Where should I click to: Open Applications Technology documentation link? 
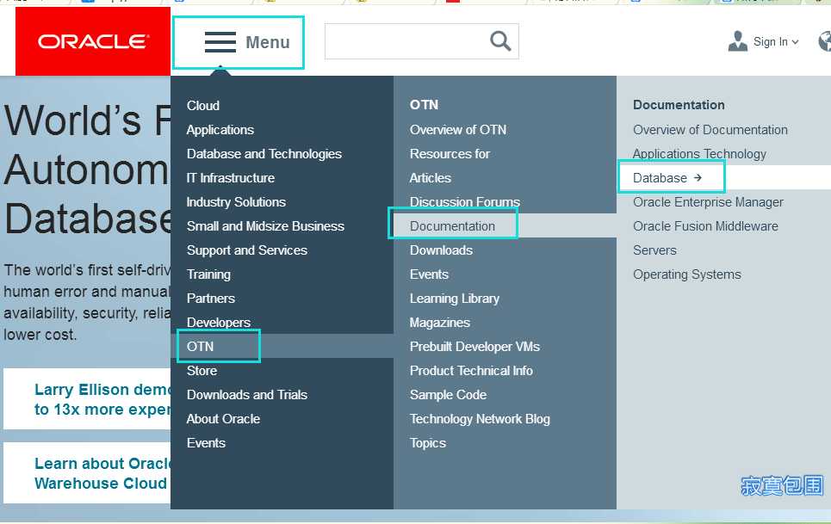[x=699, y=154]
